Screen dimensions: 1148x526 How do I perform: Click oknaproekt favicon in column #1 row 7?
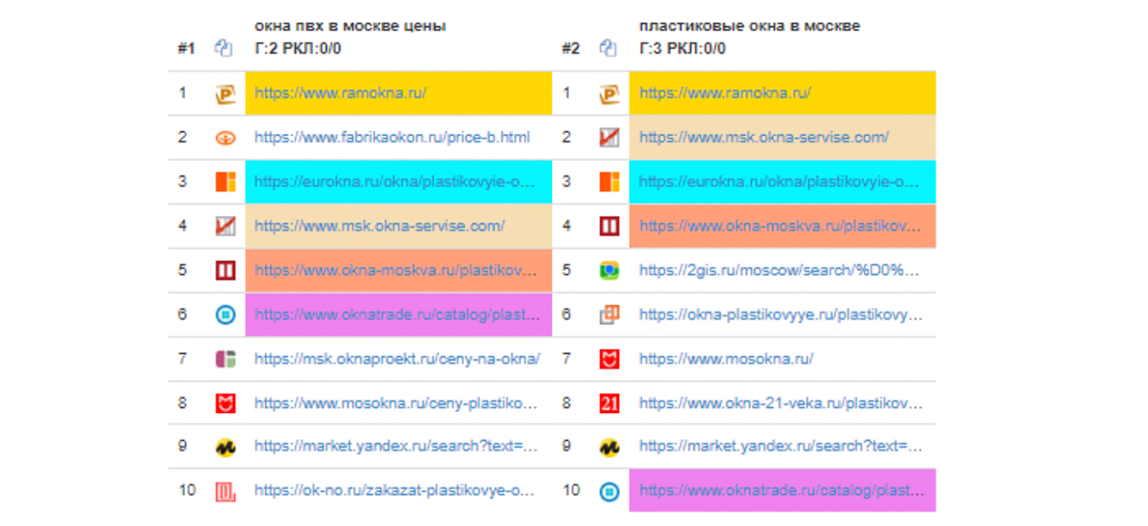[x=226, y=359]
